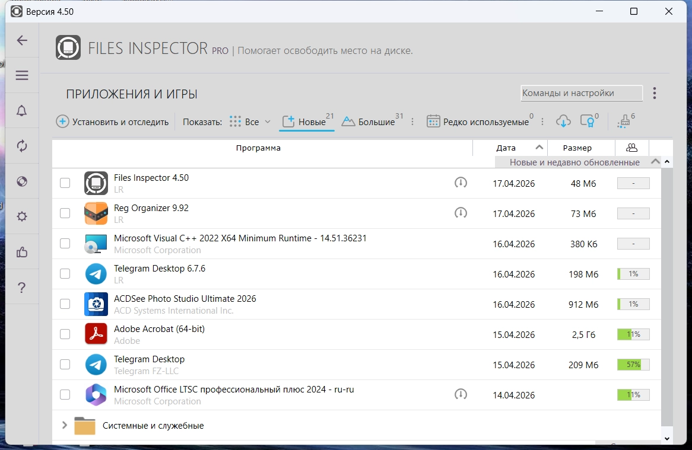Click clock icon on Files Inspector row

pos(461,183)
